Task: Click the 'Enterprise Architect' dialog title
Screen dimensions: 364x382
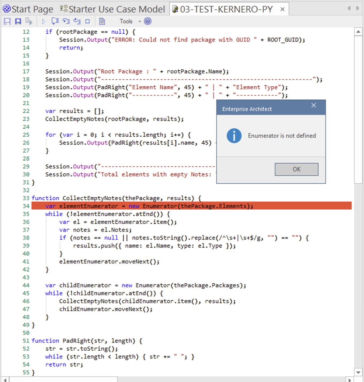Action: pos(247,109)
